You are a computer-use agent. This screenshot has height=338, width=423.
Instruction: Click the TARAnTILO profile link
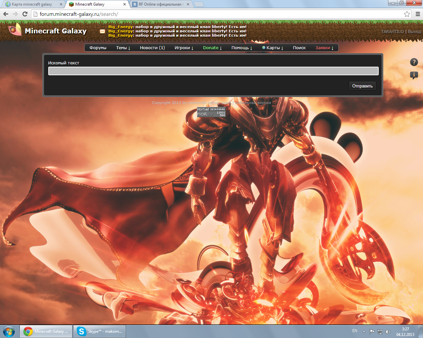(x=392, y=32)
